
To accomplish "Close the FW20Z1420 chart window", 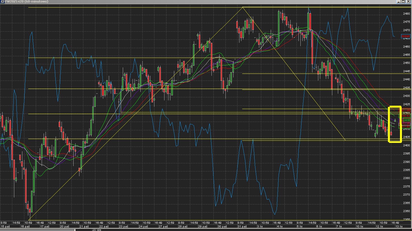I will pyautogui.click(x=408, y=1).
